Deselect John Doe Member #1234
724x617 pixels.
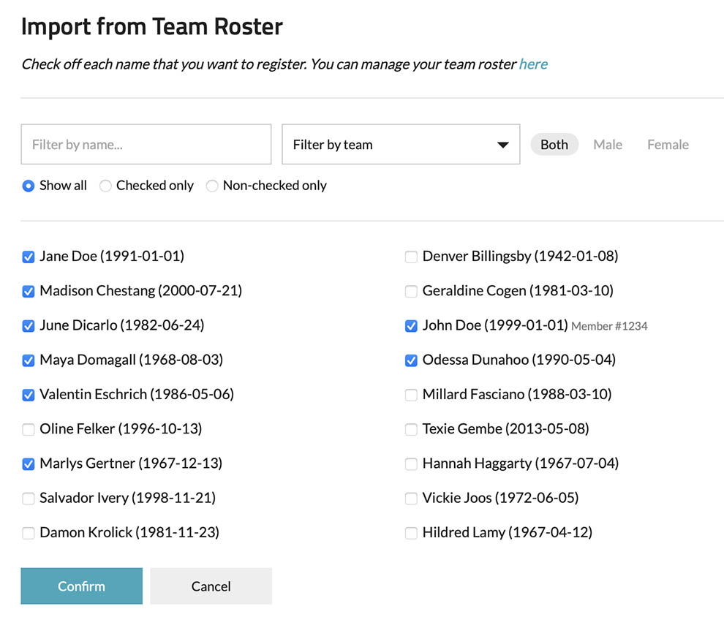411,326
